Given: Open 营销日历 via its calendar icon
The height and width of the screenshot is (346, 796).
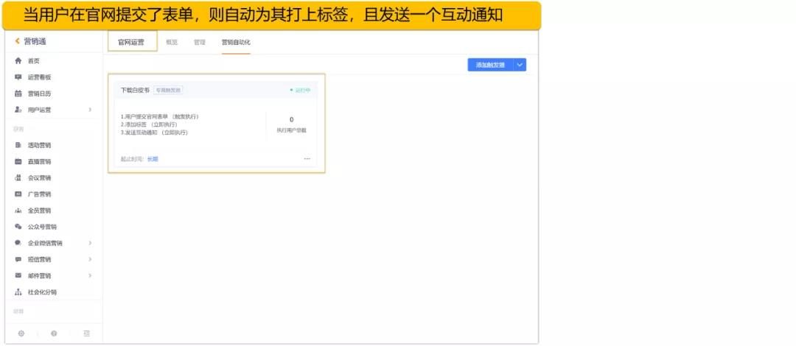Looking at the screenshot, I should [x=18, y=93].
